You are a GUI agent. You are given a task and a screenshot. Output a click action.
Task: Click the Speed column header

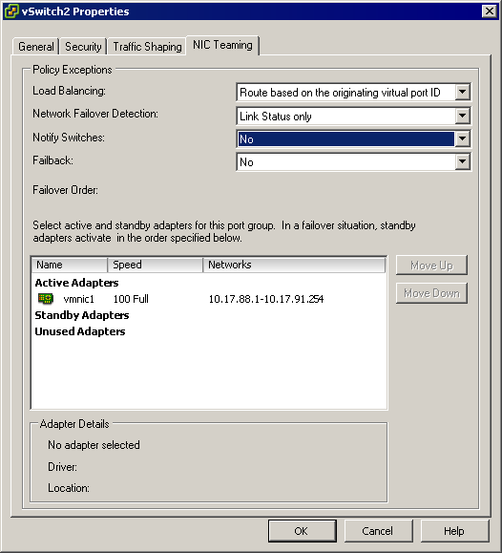tap(156, 265)
